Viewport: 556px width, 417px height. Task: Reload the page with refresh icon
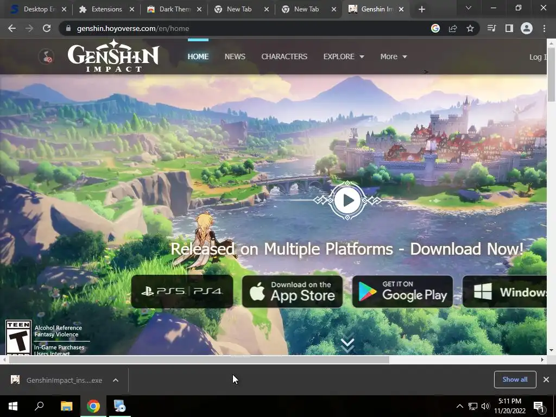point(47,28)
